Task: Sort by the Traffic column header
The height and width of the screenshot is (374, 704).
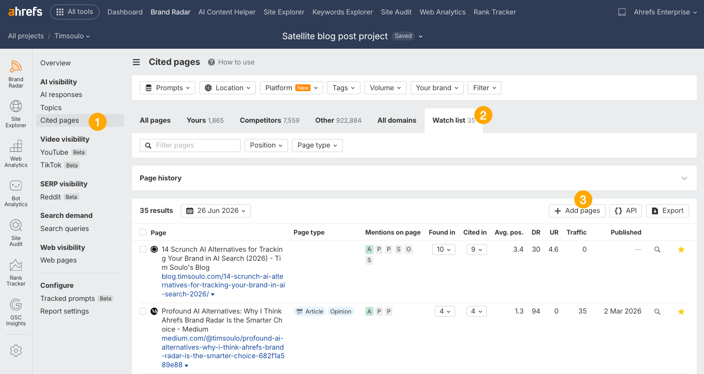Action: click(576, 232)
